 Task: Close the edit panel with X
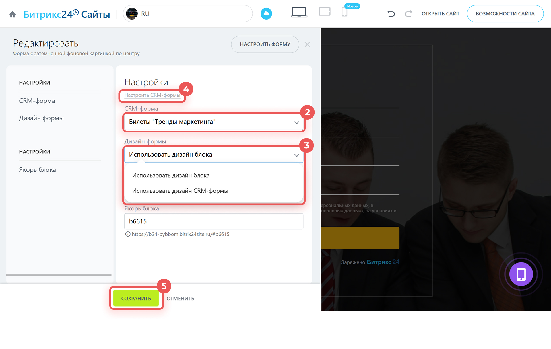(307, 44)
